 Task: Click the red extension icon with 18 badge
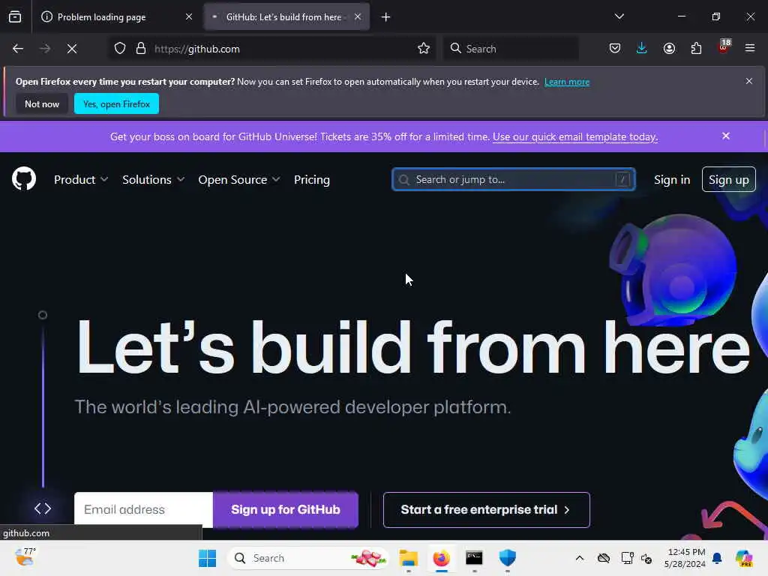click(x=724, y=46)
